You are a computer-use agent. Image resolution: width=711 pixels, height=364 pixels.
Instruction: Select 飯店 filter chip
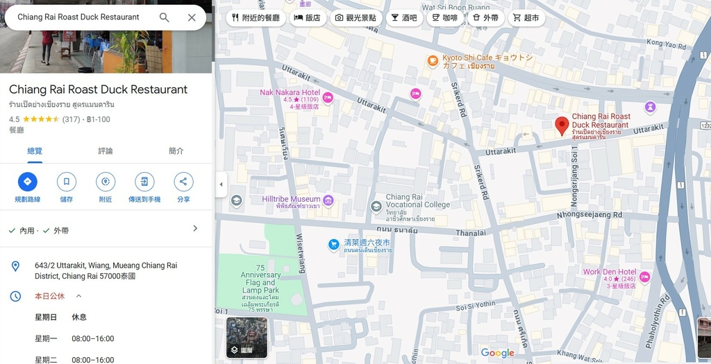308,18
